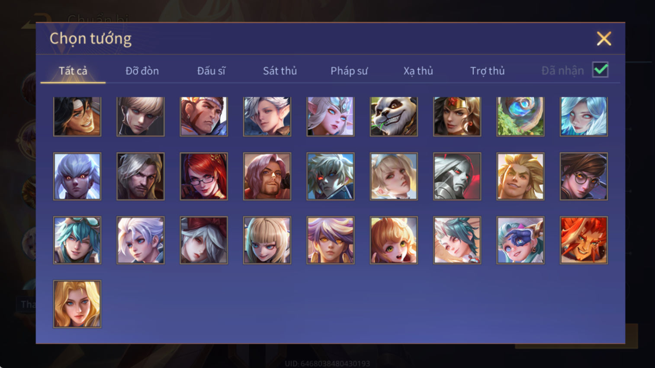Select the blonde hero in the last row
This screenshot has width=655, height=368.
click(77, 304)
